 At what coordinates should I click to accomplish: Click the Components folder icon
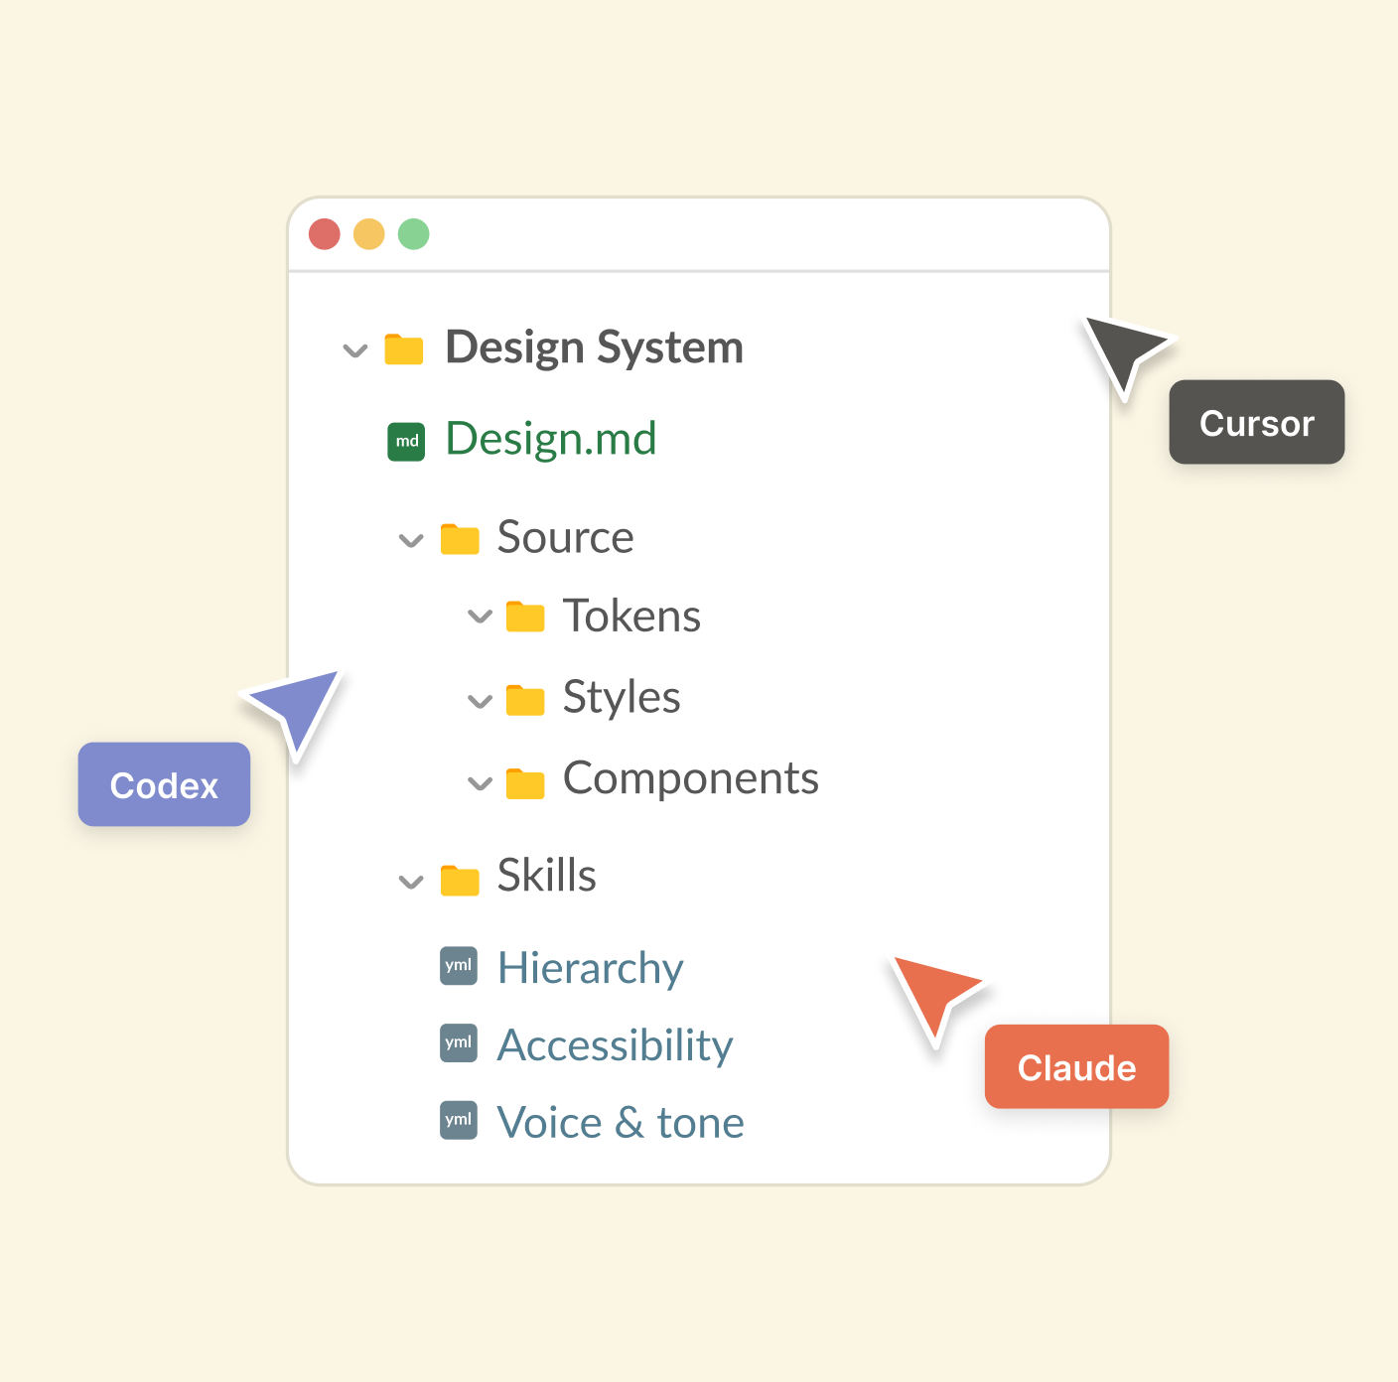coord(525,783)
